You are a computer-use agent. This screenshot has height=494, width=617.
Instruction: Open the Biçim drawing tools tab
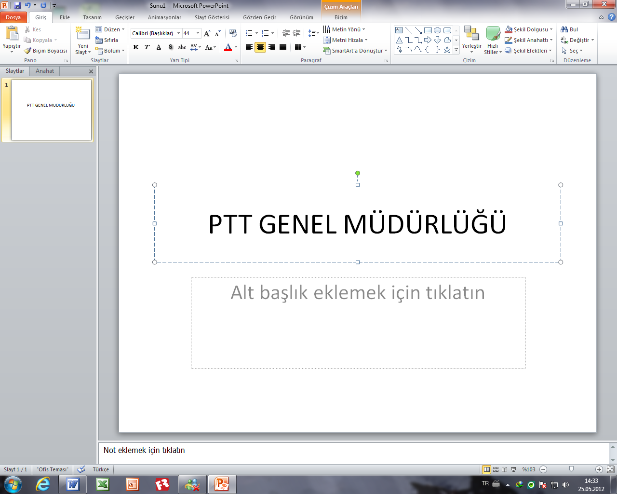341,17
